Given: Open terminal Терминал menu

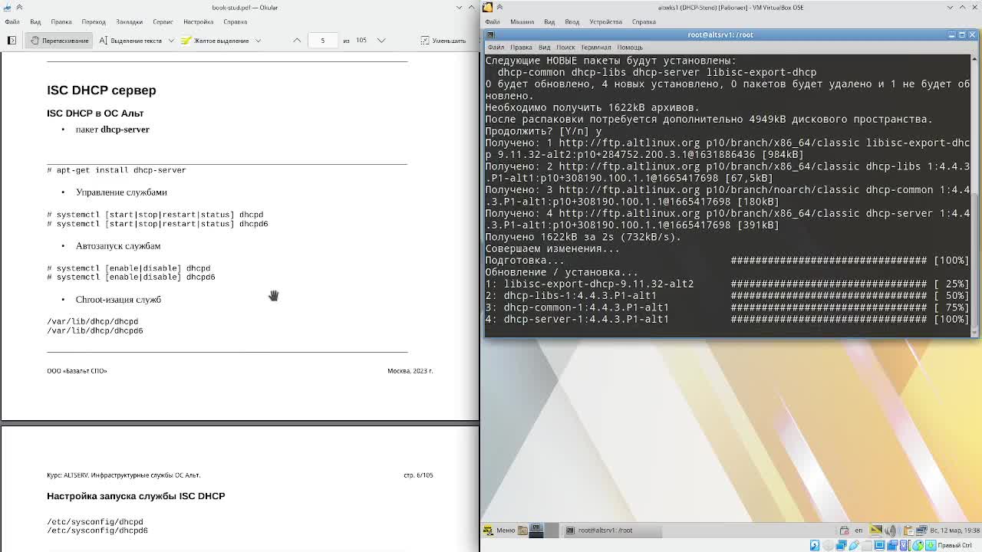Looking at the screenshot, I should 596,47.
